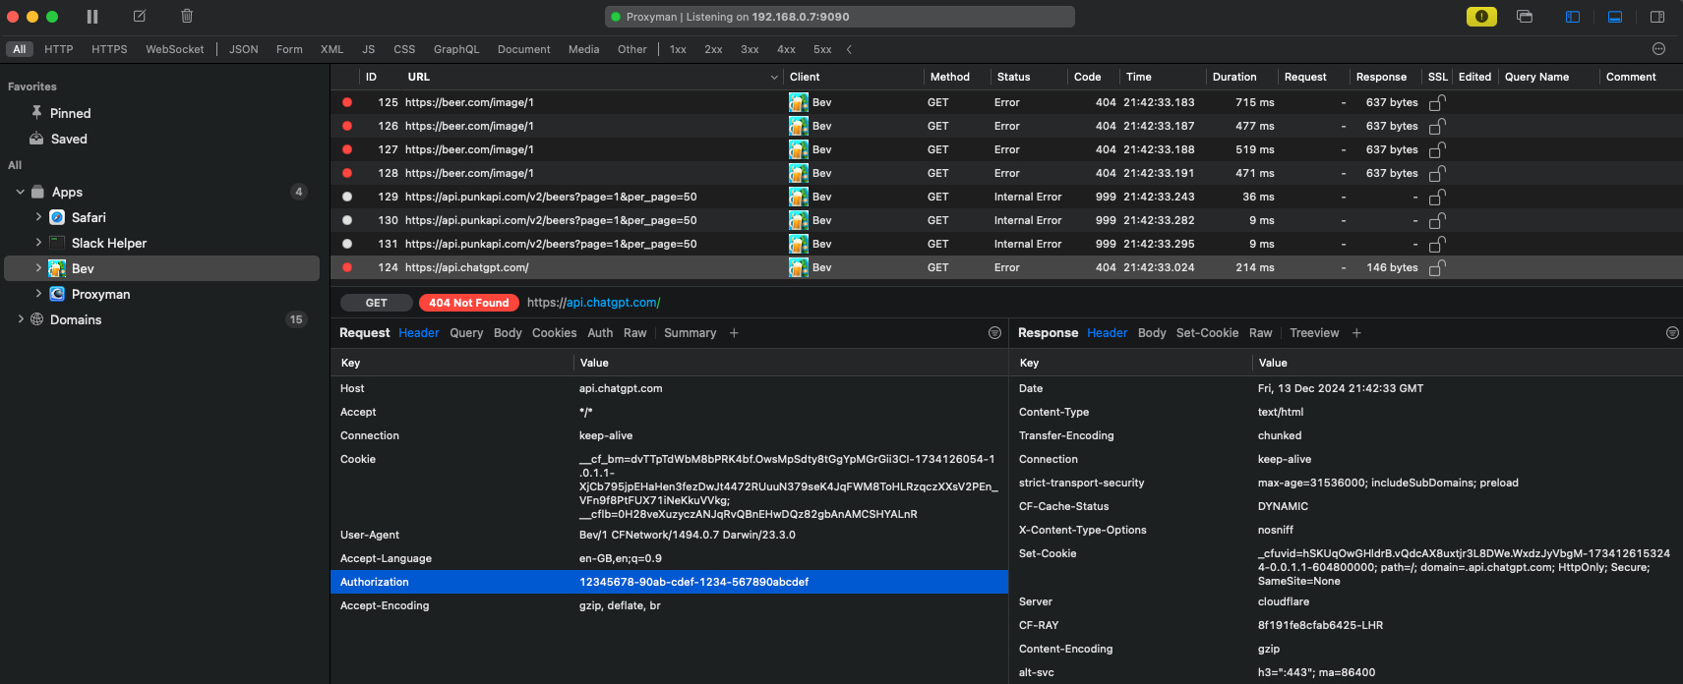
Task: Clear session with trash icon
Action: pos(187,17)
